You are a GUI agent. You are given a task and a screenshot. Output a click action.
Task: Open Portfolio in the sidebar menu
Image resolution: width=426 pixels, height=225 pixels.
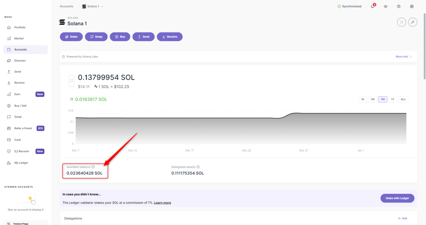pos(20,27)
